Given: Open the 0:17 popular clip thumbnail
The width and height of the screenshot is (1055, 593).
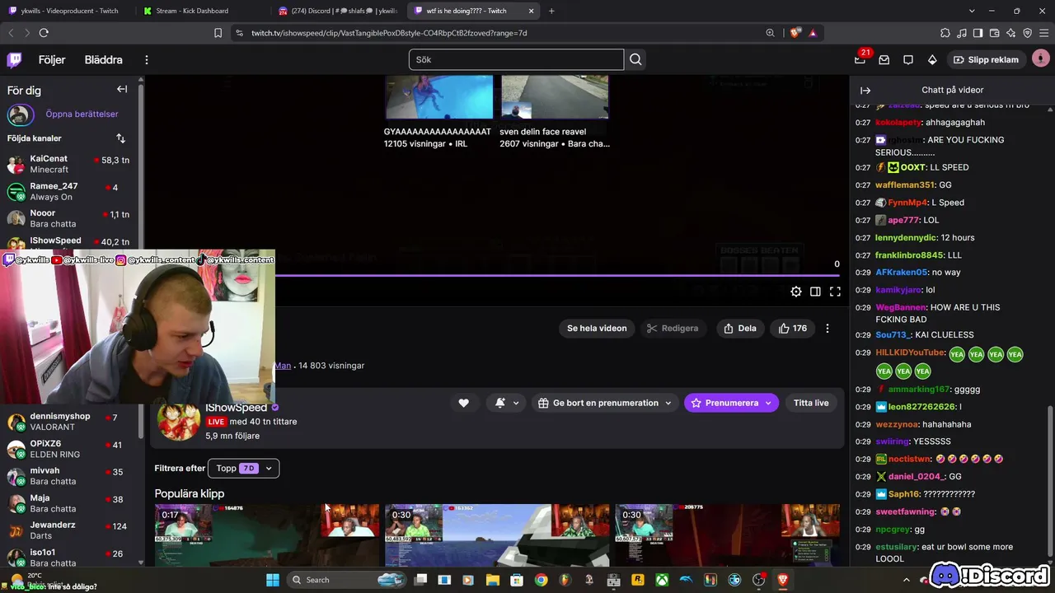Looking at the screenshot, I should 267,535.
